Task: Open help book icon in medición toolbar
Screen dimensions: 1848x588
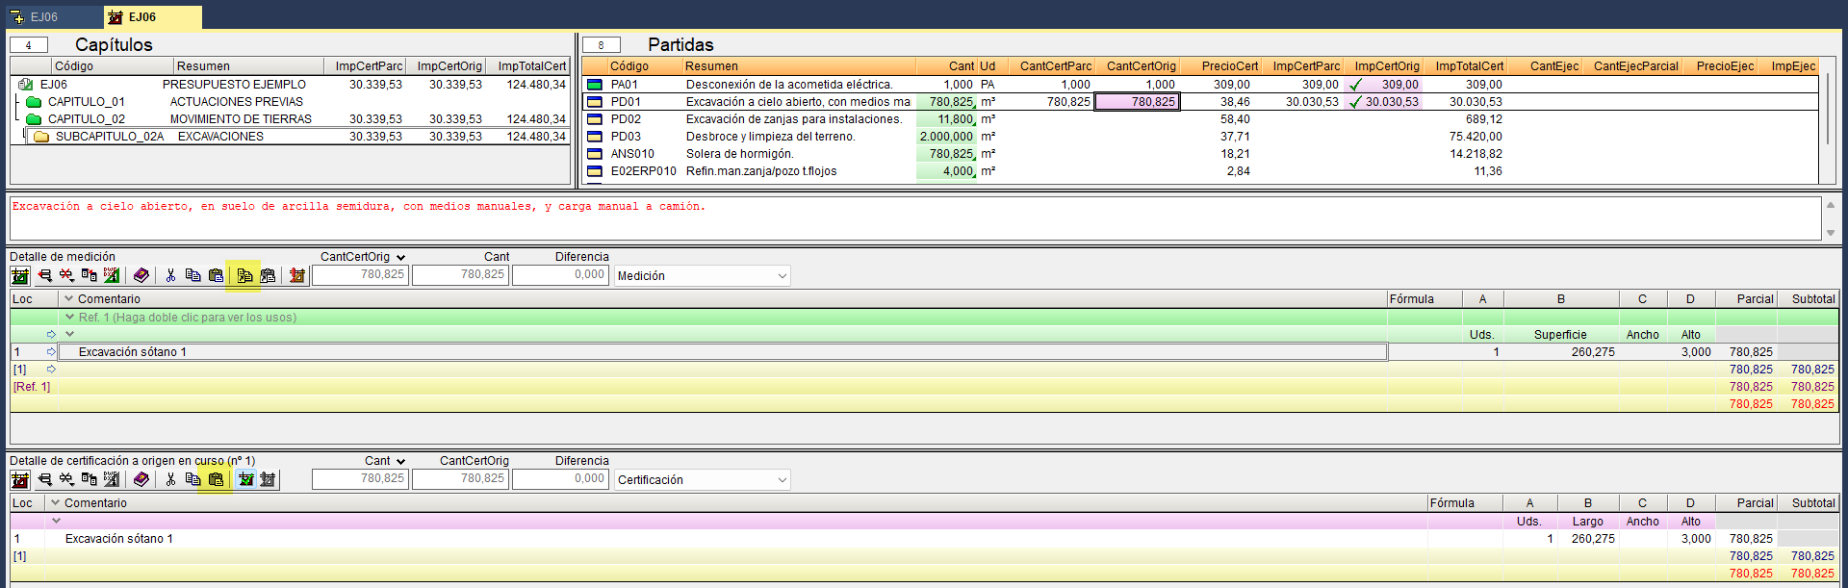Action: tap(141, 276)
